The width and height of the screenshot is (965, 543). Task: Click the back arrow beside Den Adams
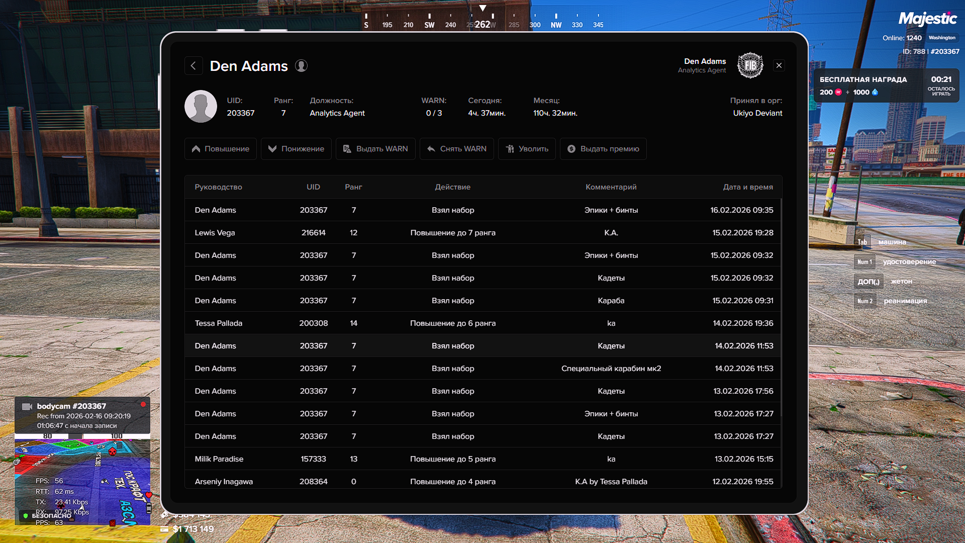pyautogui.click(x=194, y=66)
